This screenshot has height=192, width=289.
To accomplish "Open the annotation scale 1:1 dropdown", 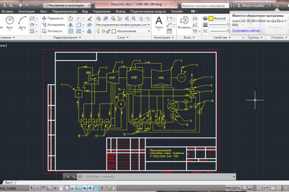I will point(263,188).
